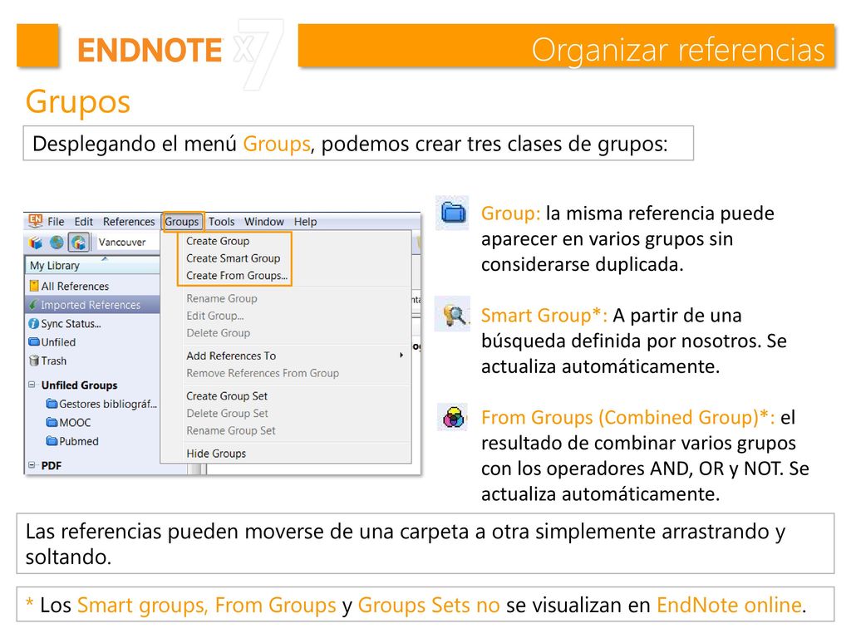Click the Pubmed group folder icon
Viewport: 851px width, 638px height.
[x=52, y=441]
